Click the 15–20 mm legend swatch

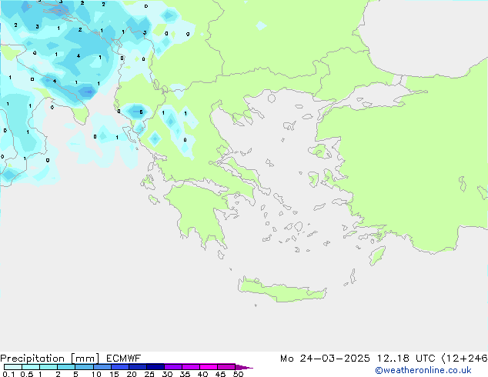pos(120,367)
